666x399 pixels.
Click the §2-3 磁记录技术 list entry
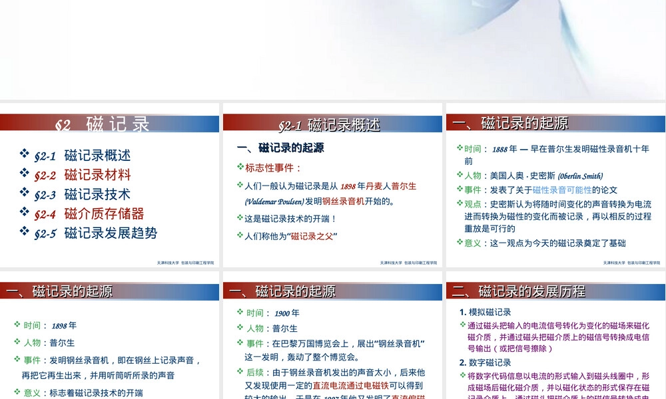83,194
